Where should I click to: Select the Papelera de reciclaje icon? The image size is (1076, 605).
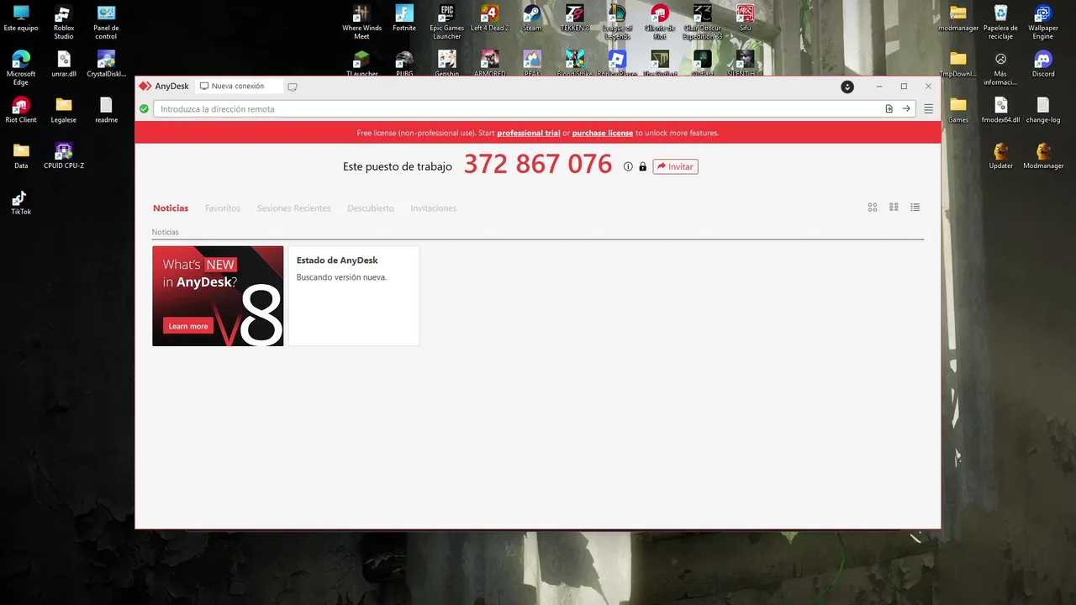[1000, 22]
